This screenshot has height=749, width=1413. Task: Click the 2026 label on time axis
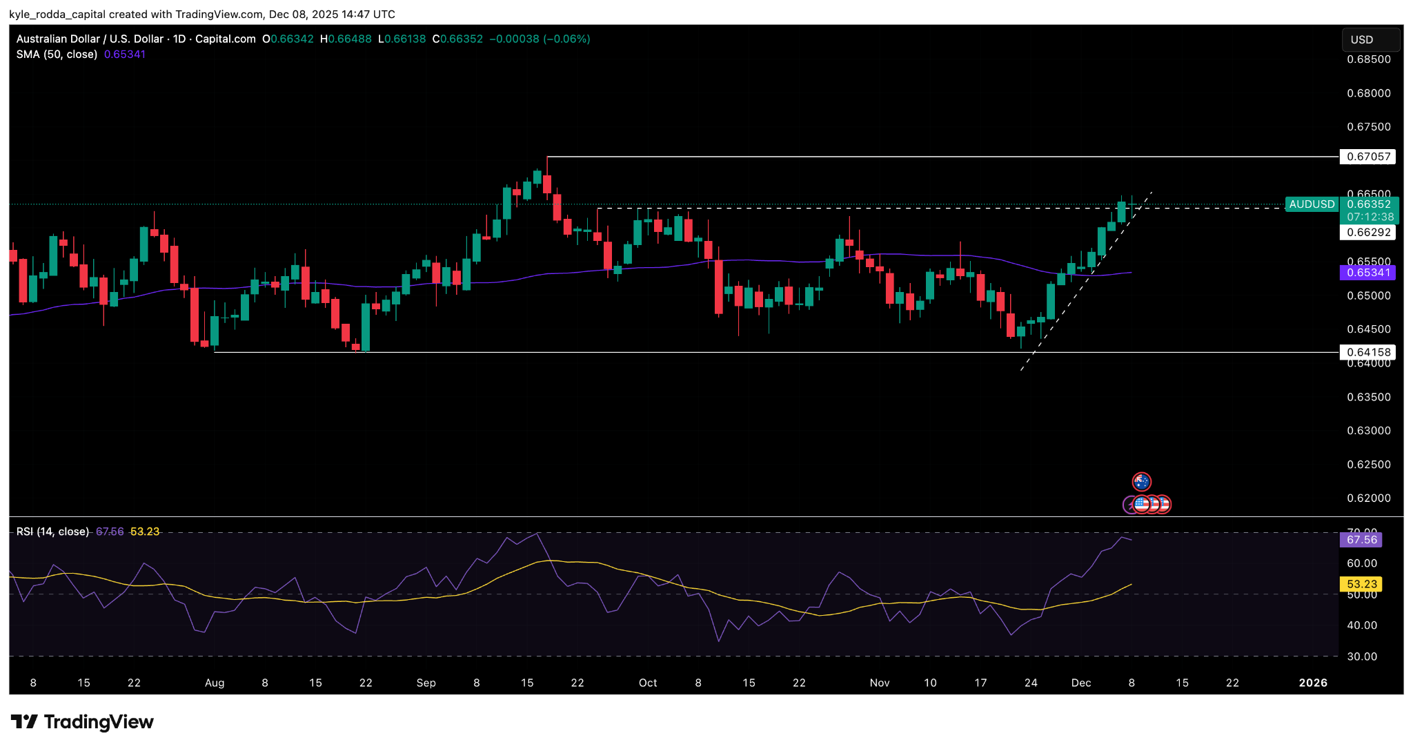click(x=1312, y=683)
